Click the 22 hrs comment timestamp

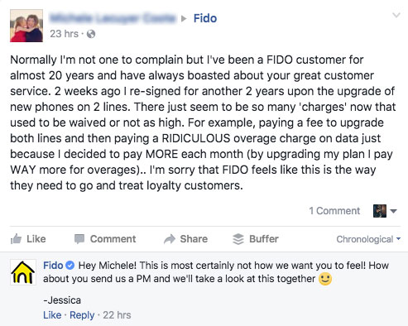(117, 315)
